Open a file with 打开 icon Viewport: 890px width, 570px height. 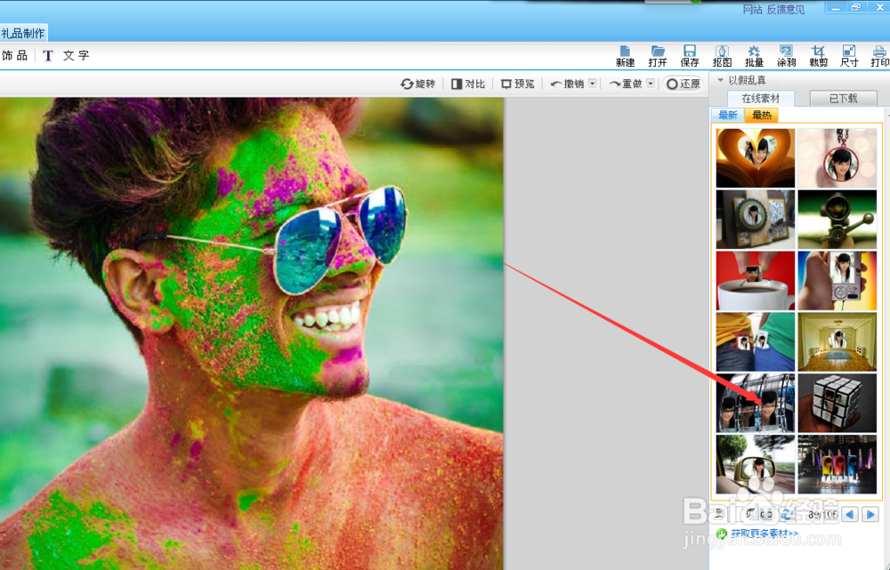click(x=658, y=56)
